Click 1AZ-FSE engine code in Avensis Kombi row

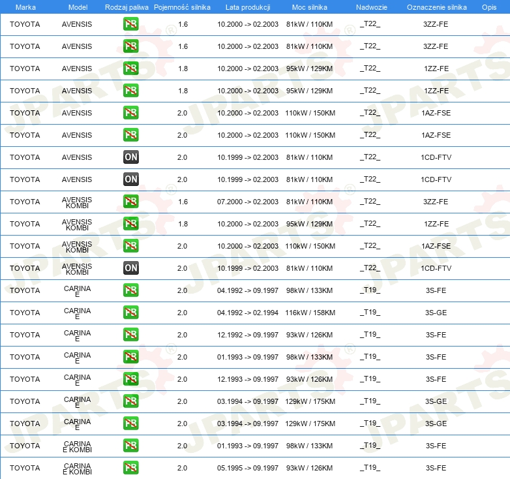[x=436, y=246]
